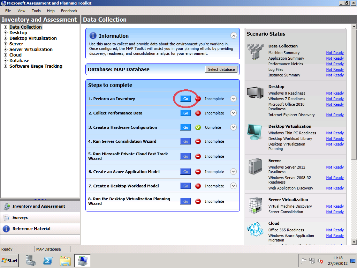Click MAP Toolkit taskbar button

[82, 260]
